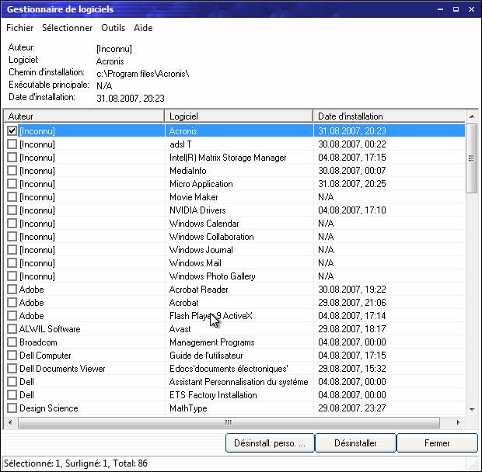Open the Outils menu

click(114, 28)
